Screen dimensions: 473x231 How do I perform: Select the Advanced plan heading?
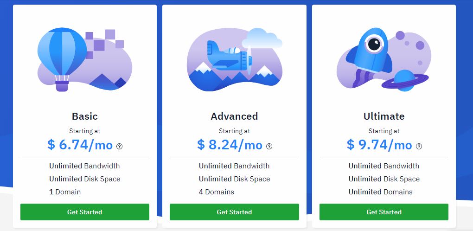point(234,116)
